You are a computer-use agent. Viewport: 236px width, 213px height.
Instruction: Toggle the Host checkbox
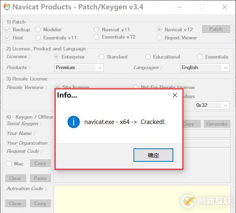[x=7, y=37]
